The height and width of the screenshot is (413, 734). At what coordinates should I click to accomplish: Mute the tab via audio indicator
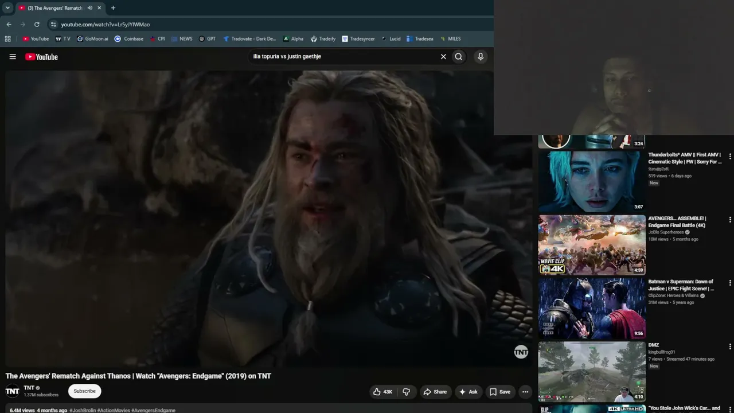(89, 8)
